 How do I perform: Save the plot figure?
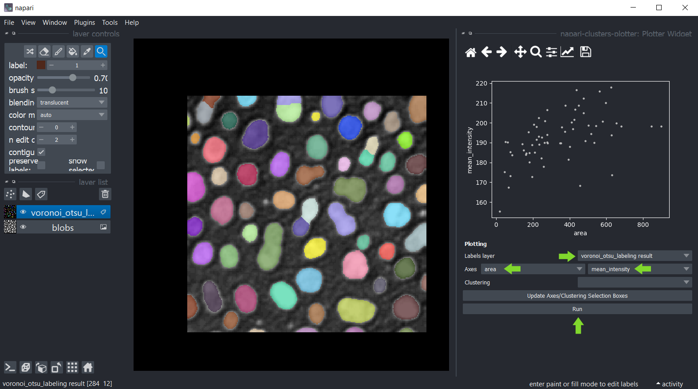(x=586, y=52)
